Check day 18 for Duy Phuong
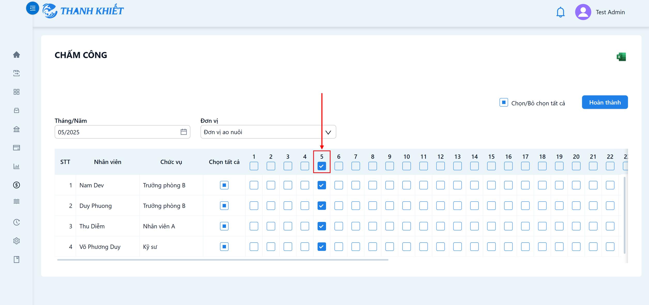649x305 pixels. 542,206
